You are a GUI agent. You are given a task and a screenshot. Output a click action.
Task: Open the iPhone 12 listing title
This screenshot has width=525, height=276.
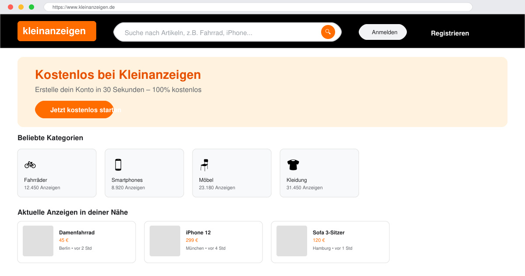(198, 233)
